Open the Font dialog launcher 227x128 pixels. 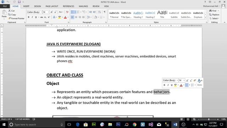click(68, 22)
